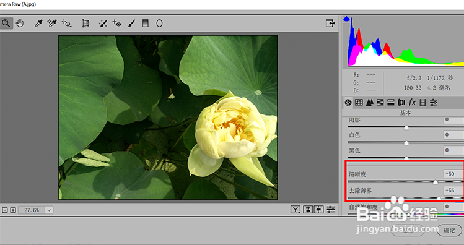
Task: Select the Zoom tool
Action: [6, 23]
